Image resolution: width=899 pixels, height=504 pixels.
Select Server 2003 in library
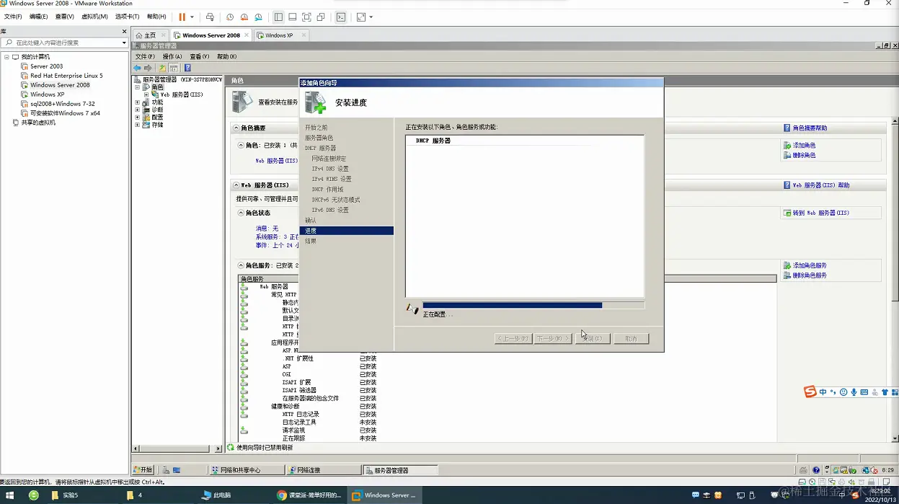[46, 66]
